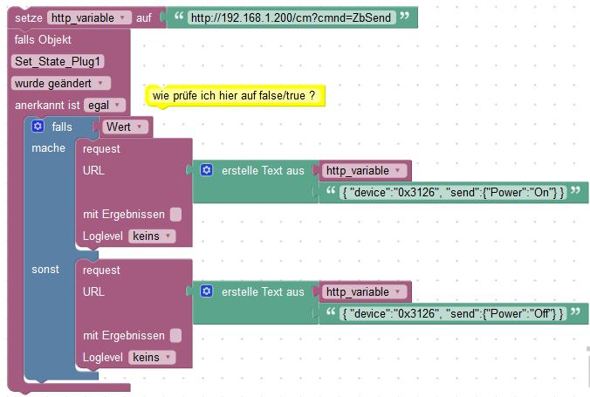This screenshot has width=590, height=397.
Task: Open gear settings on the falls block
Action: pyautogui.click(x=38, y=126)
